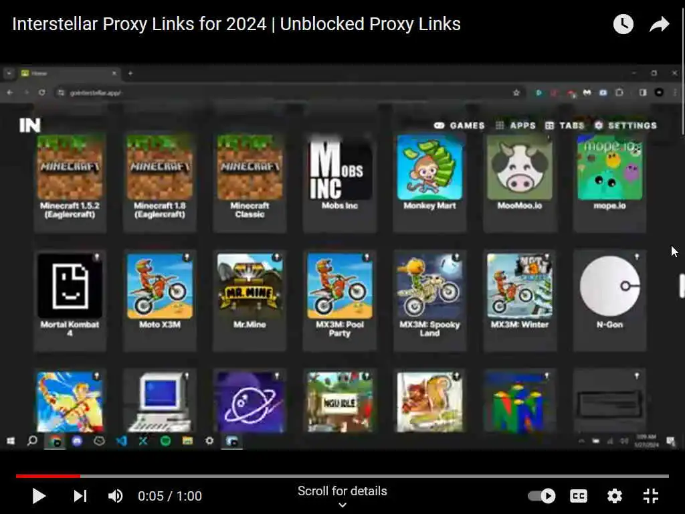Open the retro computer game tile
Screen dimensions: 685x514
[x=160, y=402]
